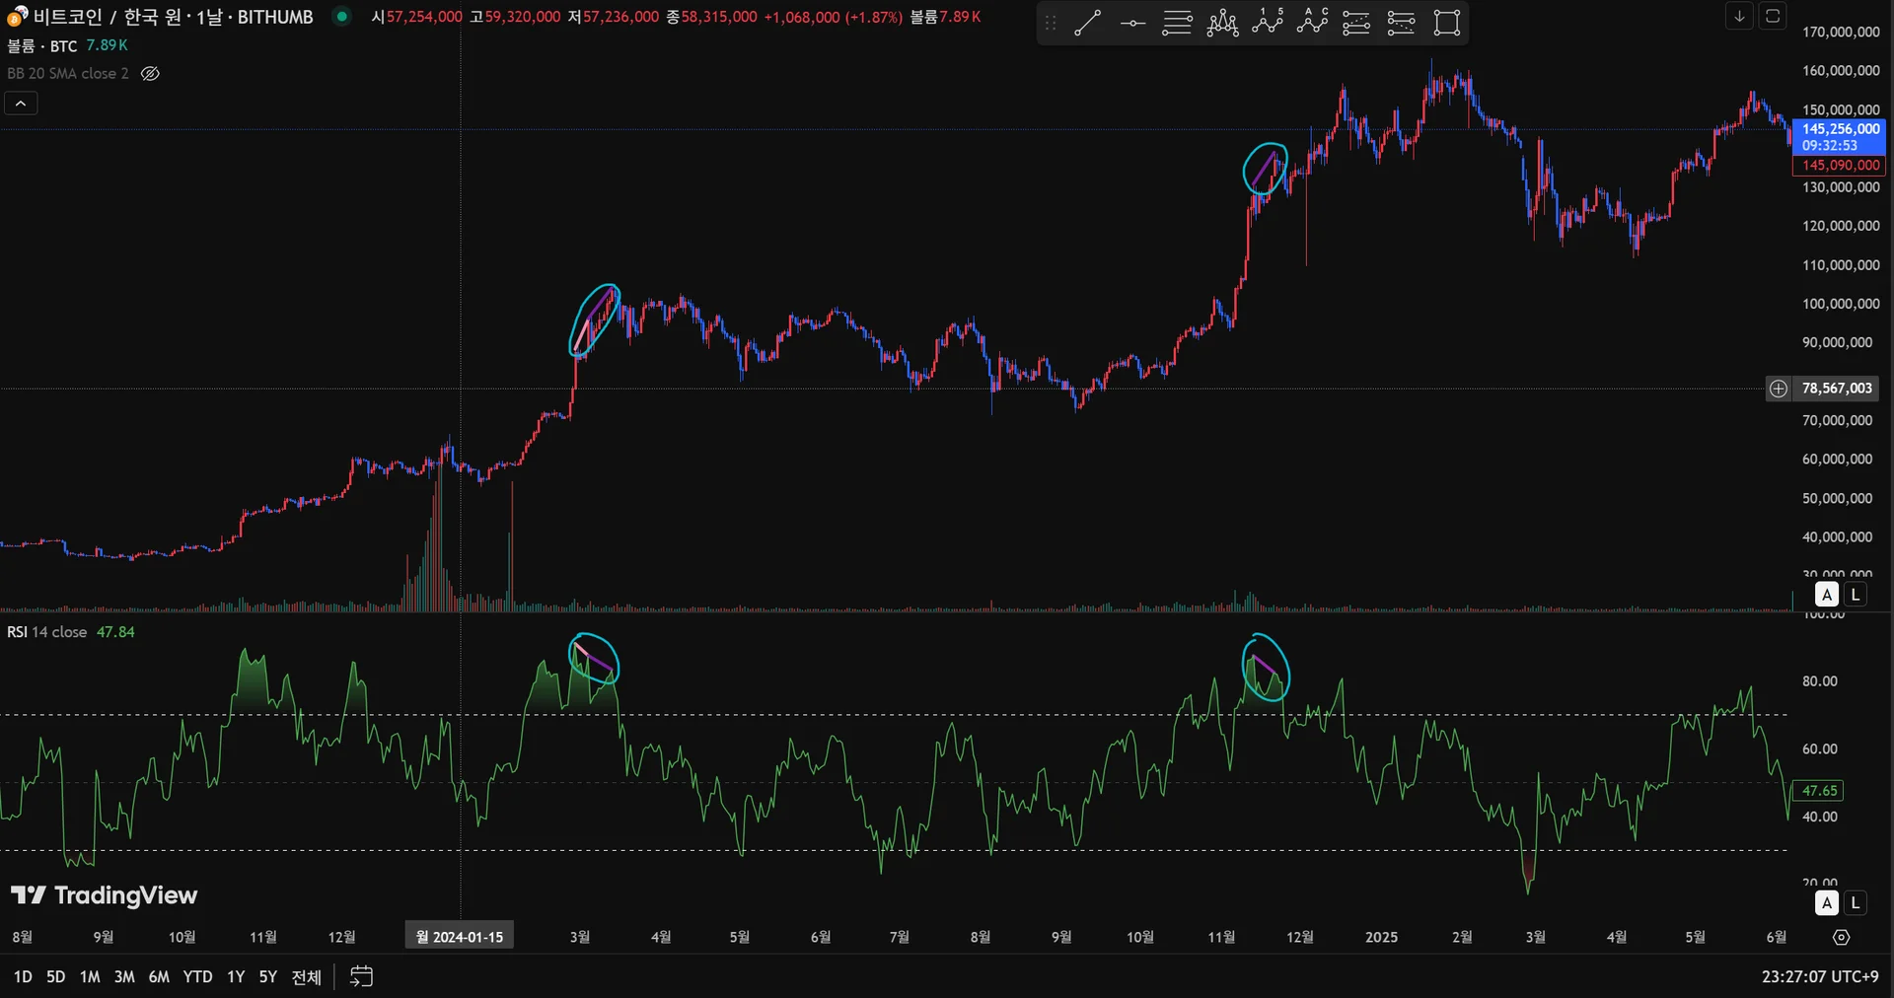The width and height of the screenshot is (1894, 998).
Task: Switch to the 6M time range
Action: click(x=159, y=976)
